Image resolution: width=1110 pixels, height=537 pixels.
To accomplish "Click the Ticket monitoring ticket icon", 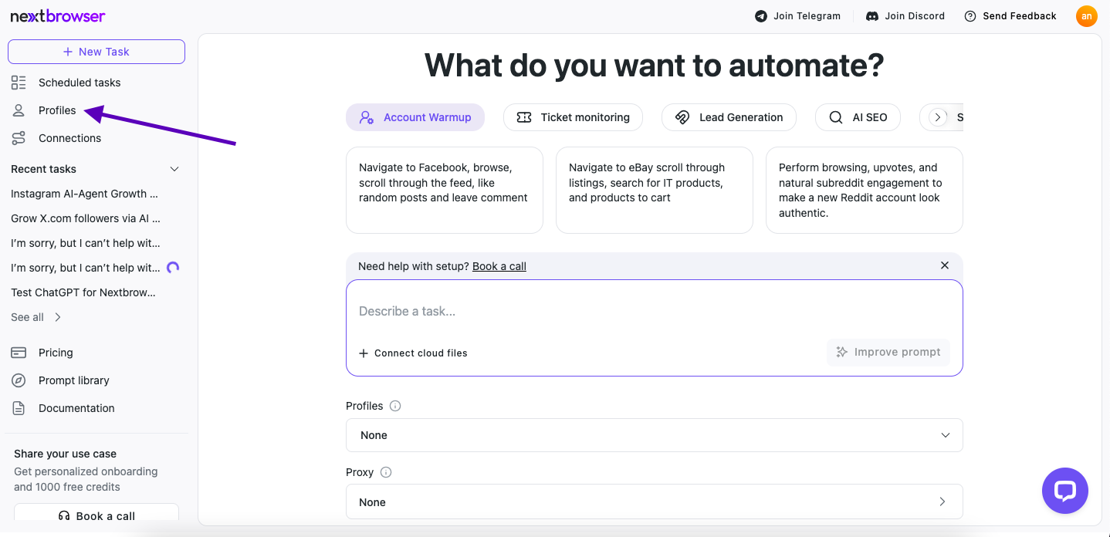I will click(x=524, y=117).
